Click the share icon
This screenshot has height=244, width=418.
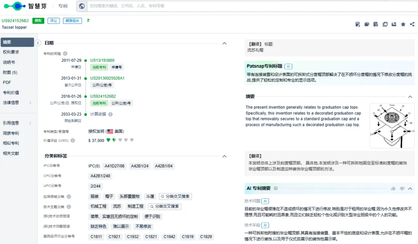[x=412, y=24]
